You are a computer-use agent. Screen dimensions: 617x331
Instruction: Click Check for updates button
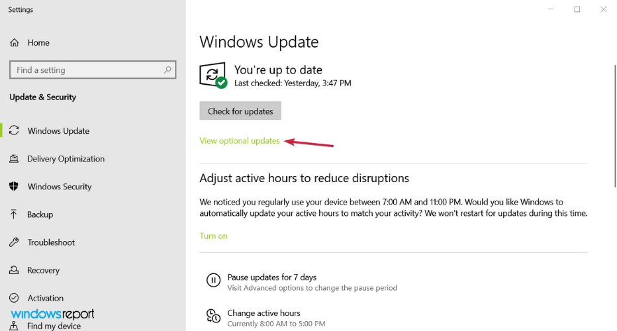pyautogui.click(x=240, y=111)
